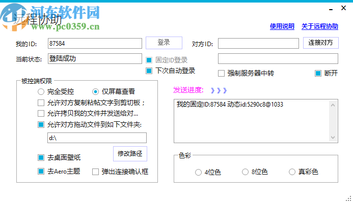Click the window resize grip corner
Screen dimensions: 353x203
click(x=348, y=198)
